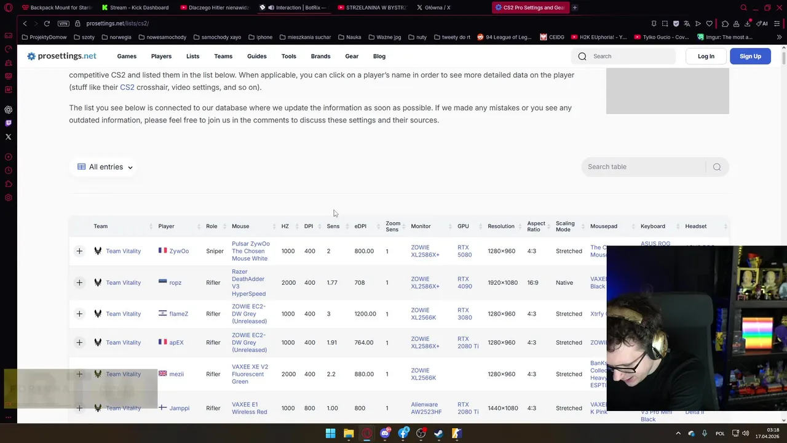Open the profile account icon in toolbar

pyautogui.click(x=736, y=23)
